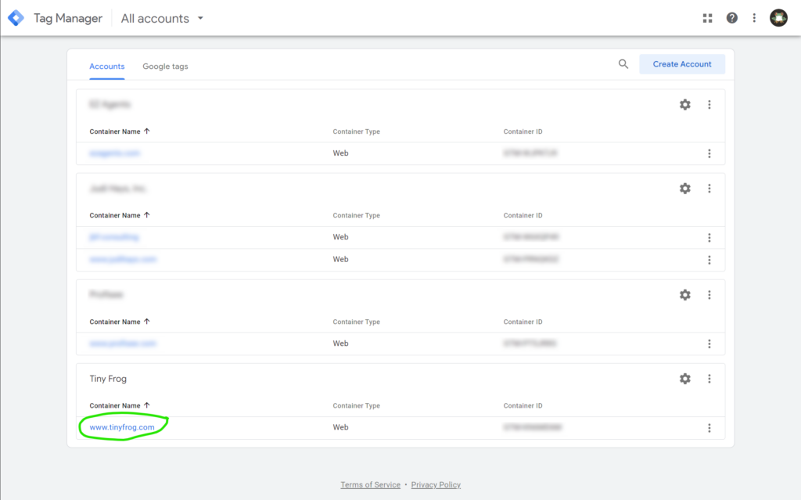Switch to the Google tags tab

[x=165, y=67]
